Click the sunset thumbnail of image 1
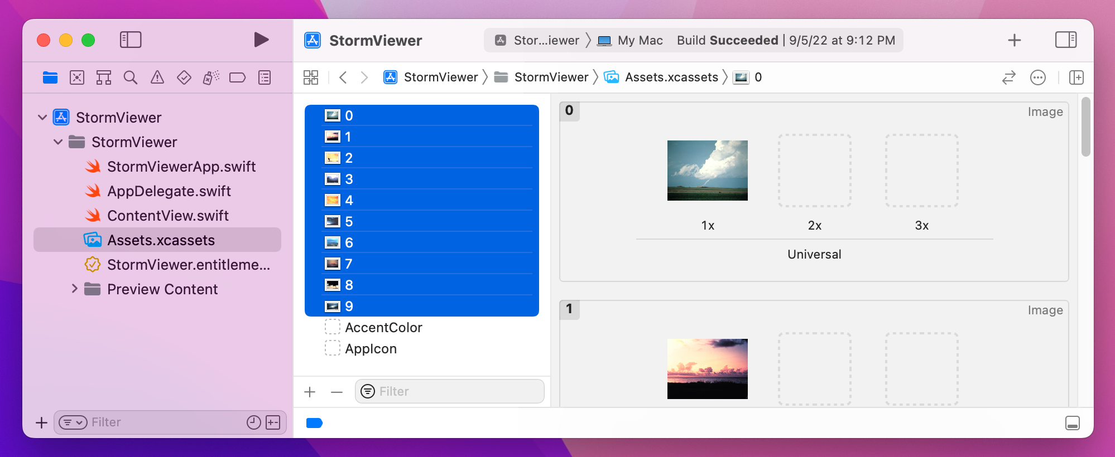This screenshot has height=457, width=1115. 708,369
